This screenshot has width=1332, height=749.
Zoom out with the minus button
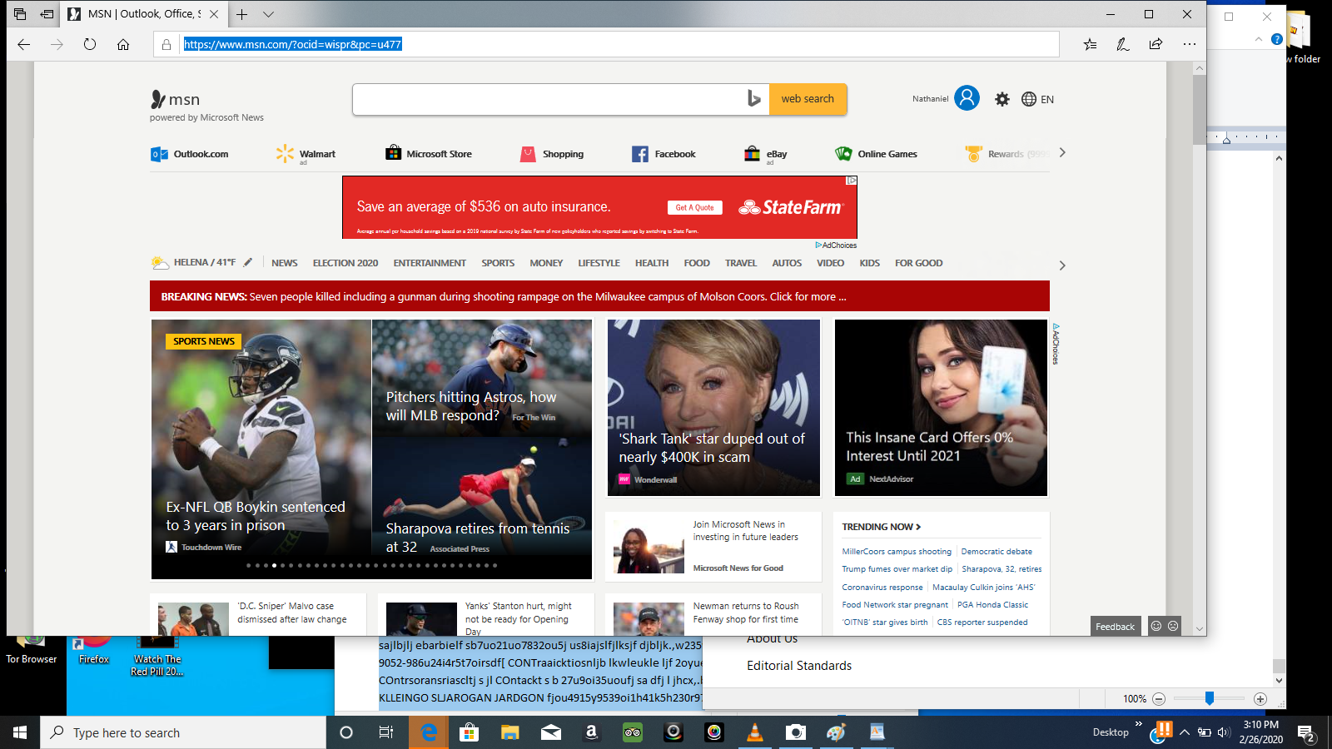pyautogui.click(x=1158, y=699)
